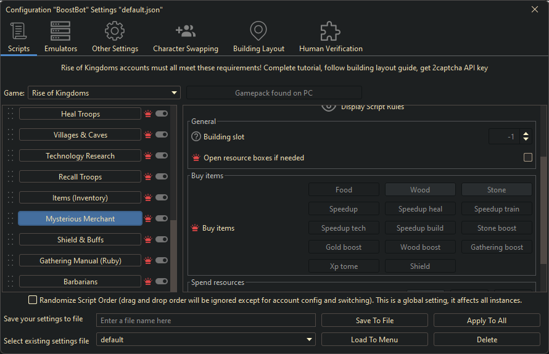Toggle the Mysterious Merchant script switch
This screenshot has width=549, height=354.
tap(162, 218)
